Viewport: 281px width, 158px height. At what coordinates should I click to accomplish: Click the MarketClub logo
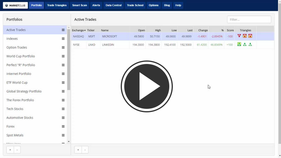[x=15, y=5]
